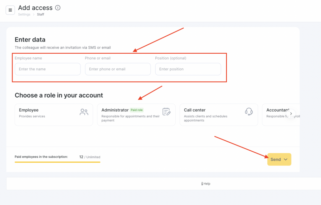The height and width of the screenshot is (205, 321).
Task: Click the Send button
Action: tap(279, 159)
